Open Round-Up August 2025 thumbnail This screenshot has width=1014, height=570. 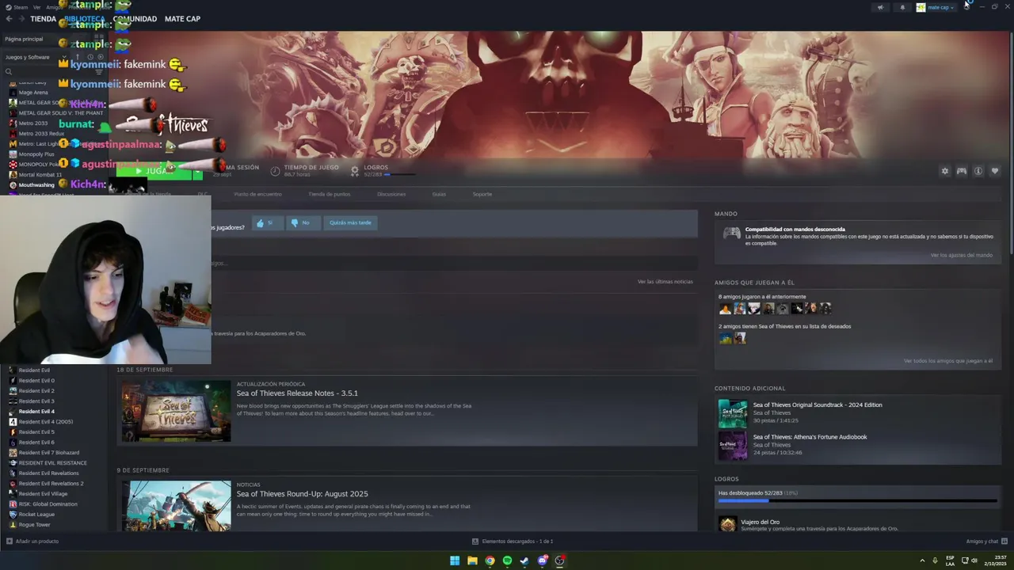click(x=176, y=506)
